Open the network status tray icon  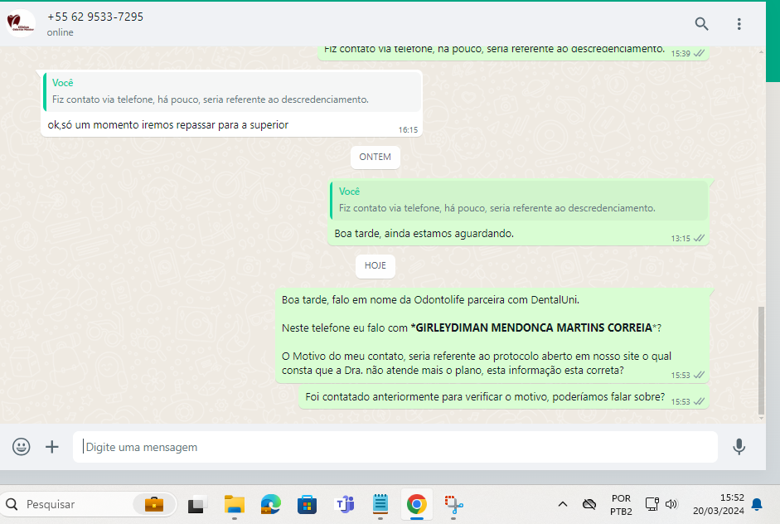652,504
